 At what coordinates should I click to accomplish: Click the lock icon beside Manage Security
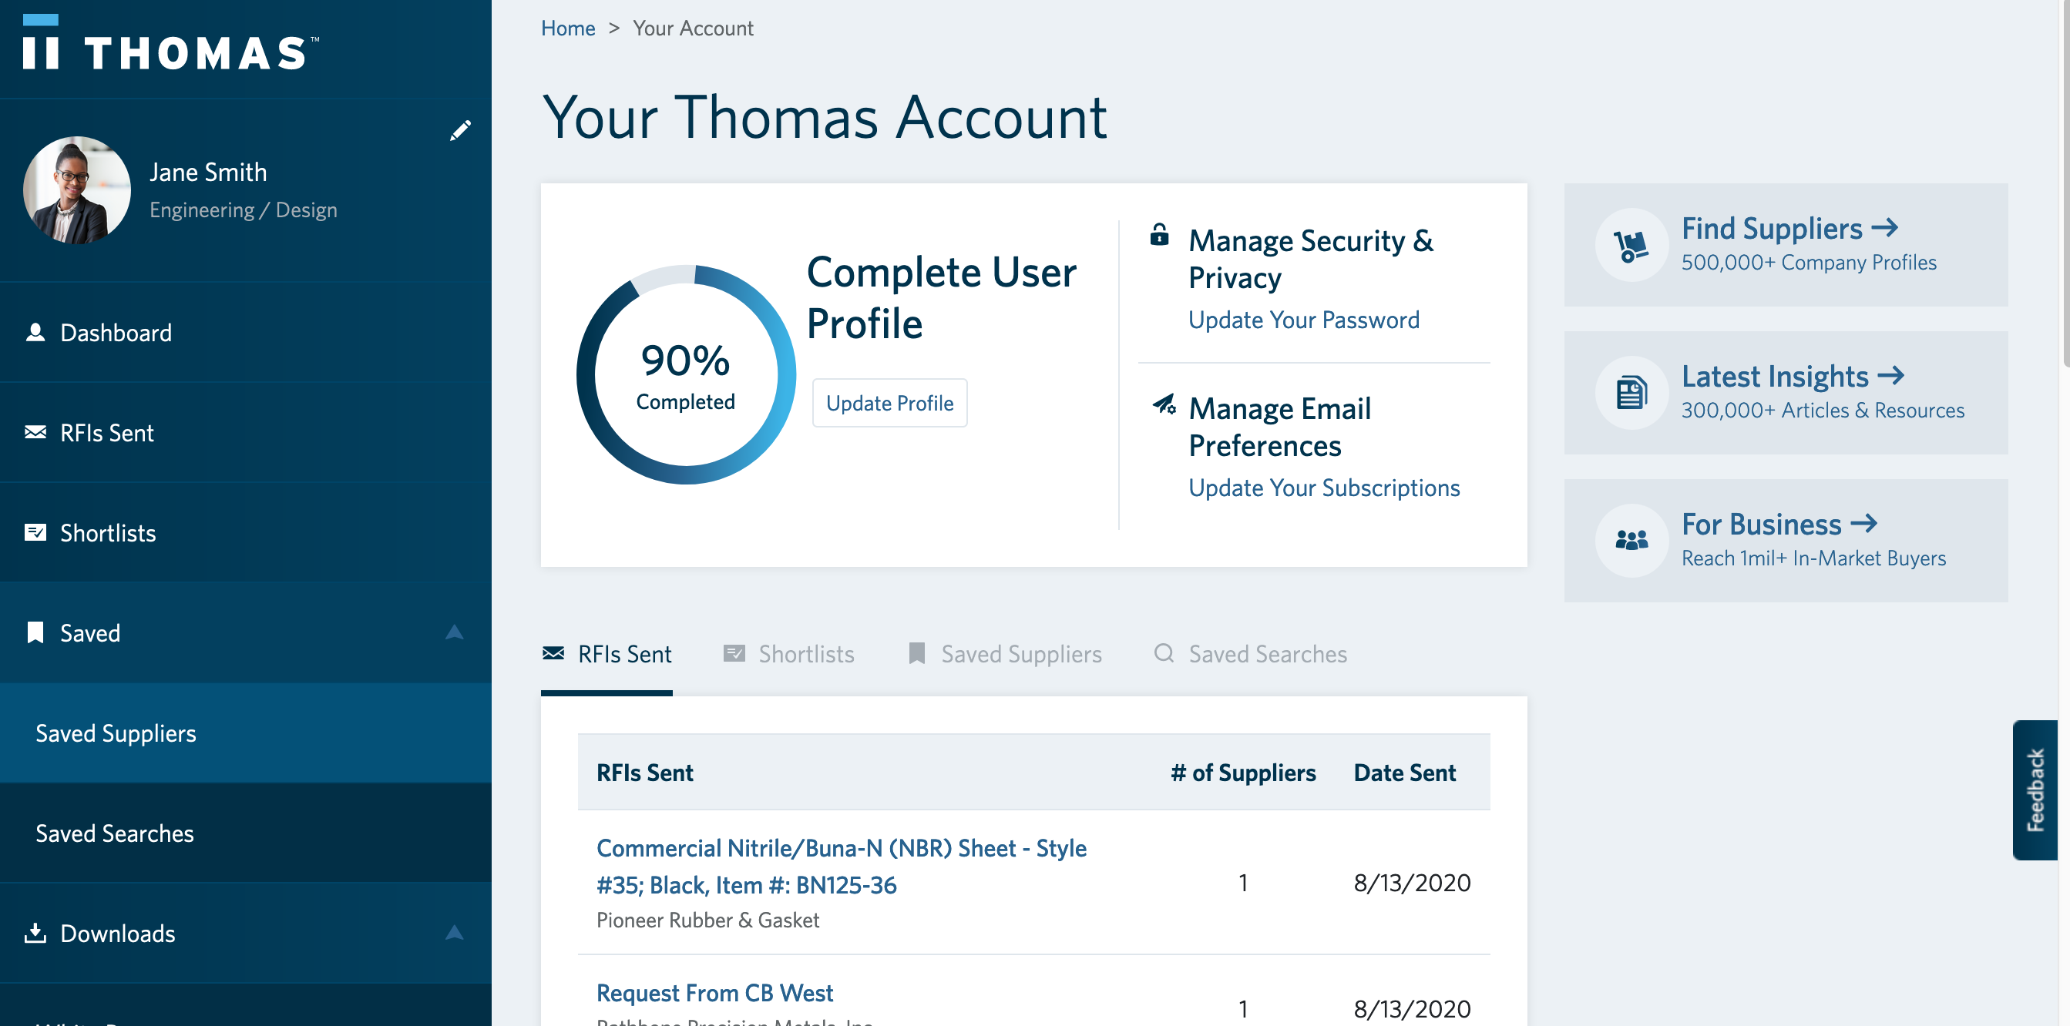[1160, 238]
